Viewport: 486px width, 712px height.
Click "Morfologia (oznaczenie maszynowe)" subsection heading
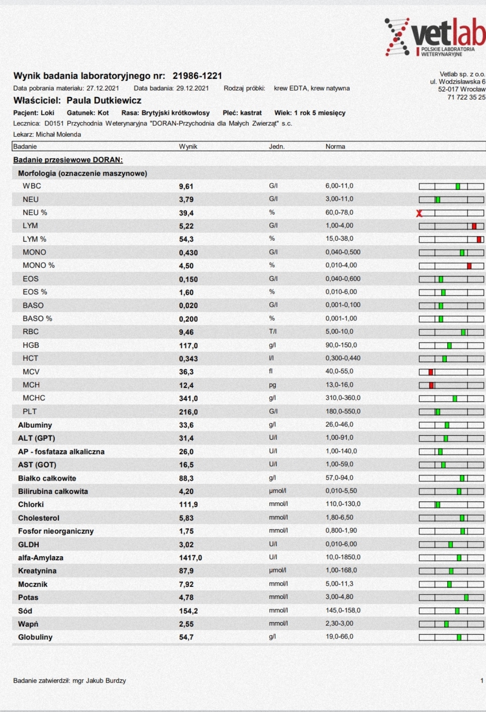tap(82, 173)
